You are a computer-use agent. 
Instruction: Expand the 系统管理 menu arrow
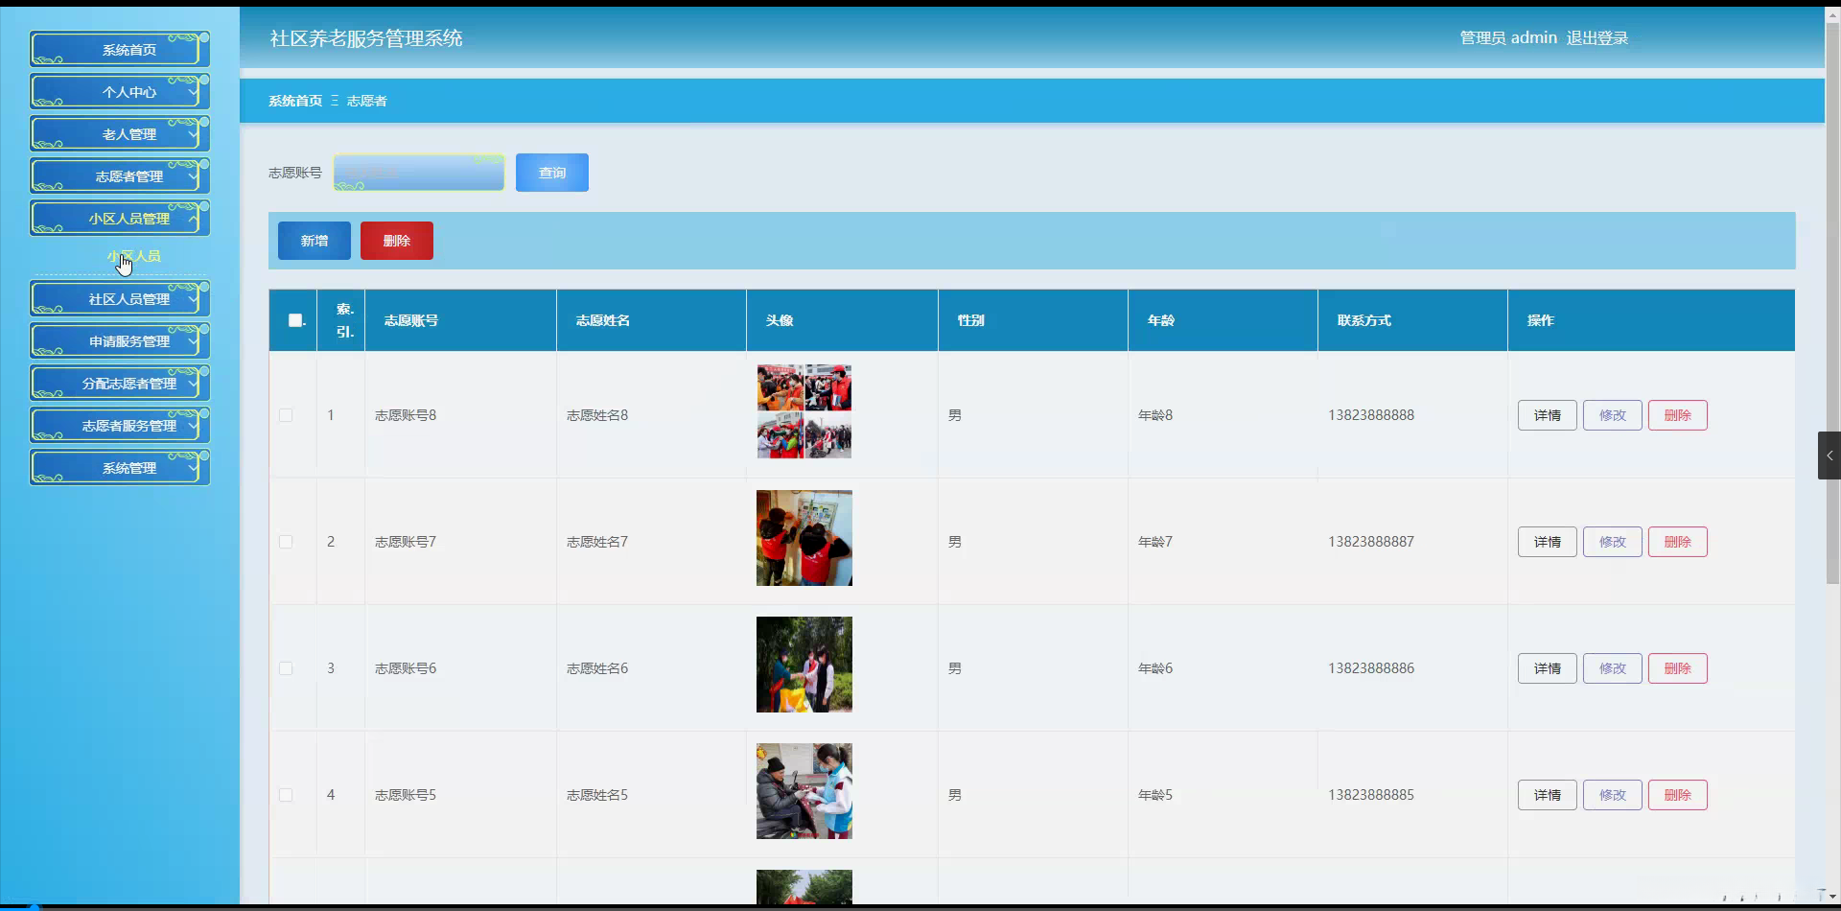[x=193, y=468]
